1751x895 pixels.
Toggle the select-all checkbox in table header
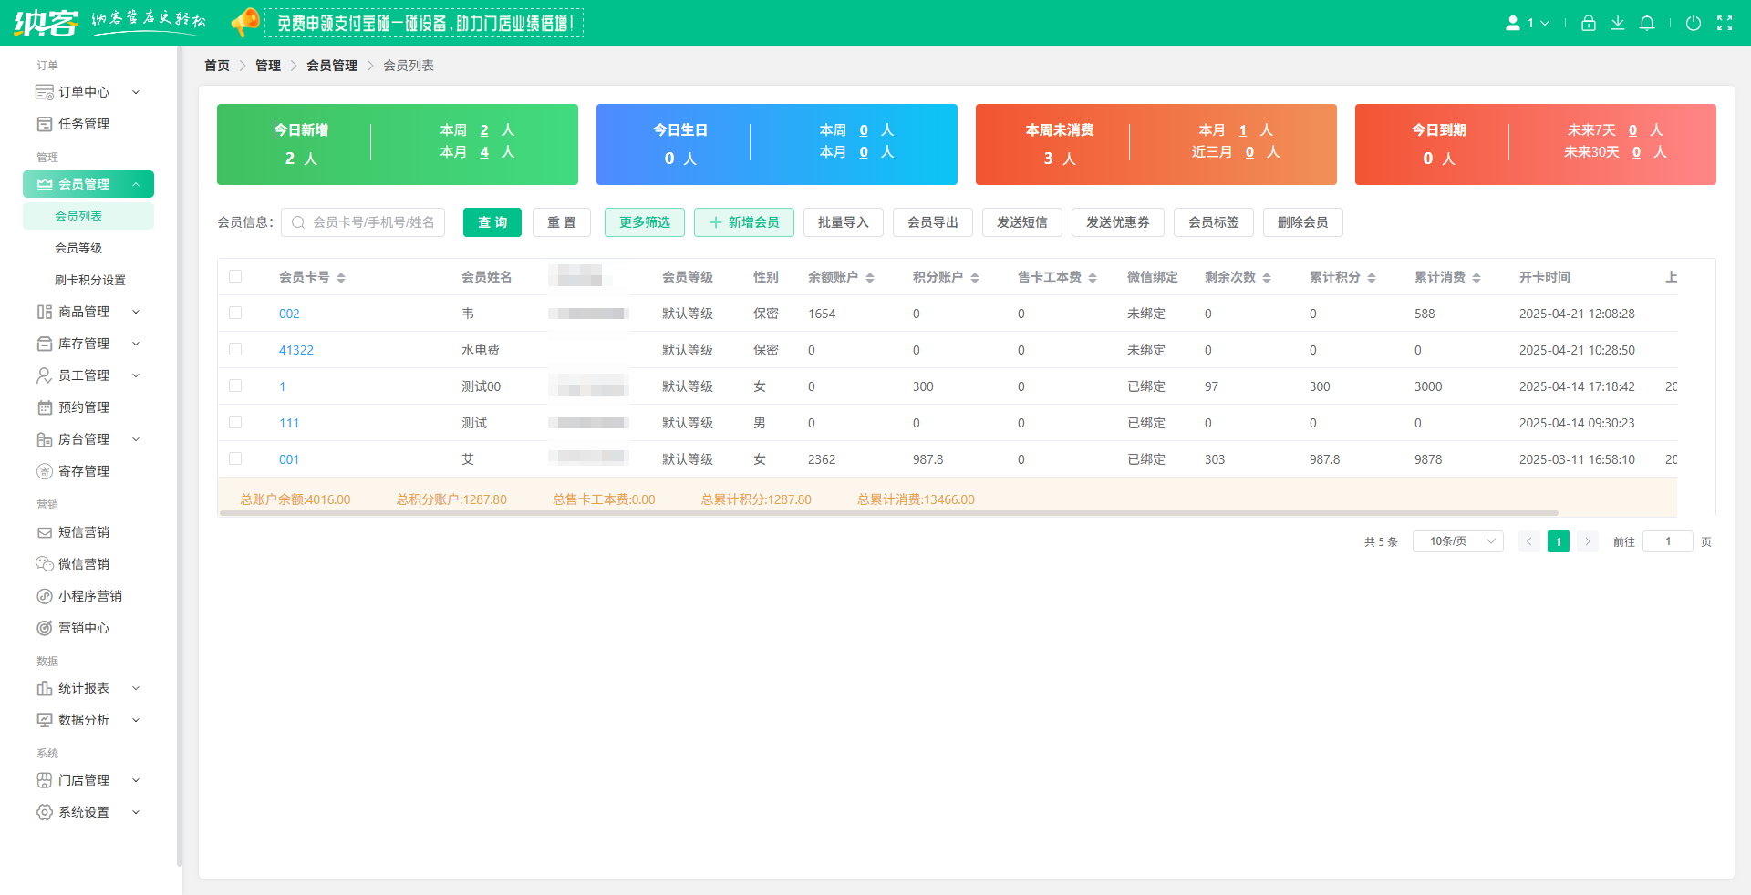[235, 275]
